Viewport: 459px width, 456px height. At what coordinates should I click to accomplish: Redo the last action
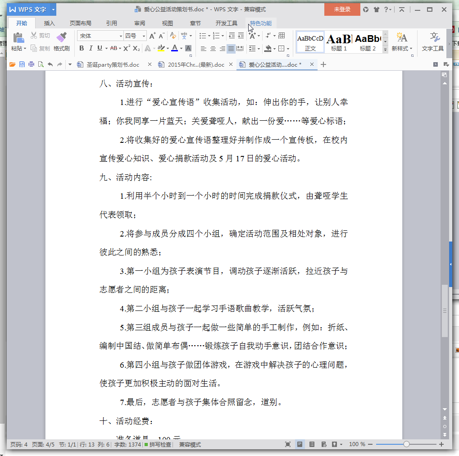pyautogui.click(x=60, y=64)
